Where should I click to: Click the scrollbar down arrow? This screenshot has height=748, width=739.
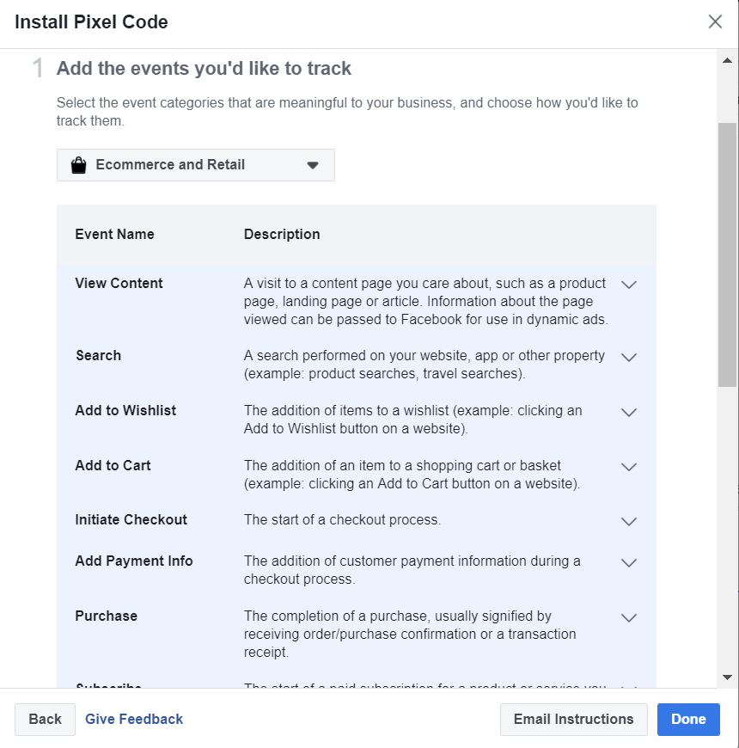point(727,677)
